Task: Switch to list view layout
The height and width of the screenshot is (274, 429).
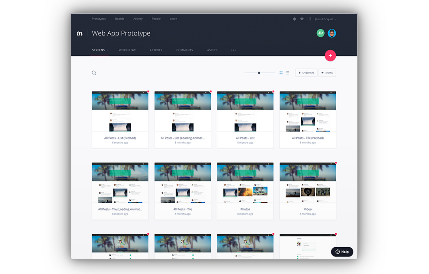Action: 288,73
